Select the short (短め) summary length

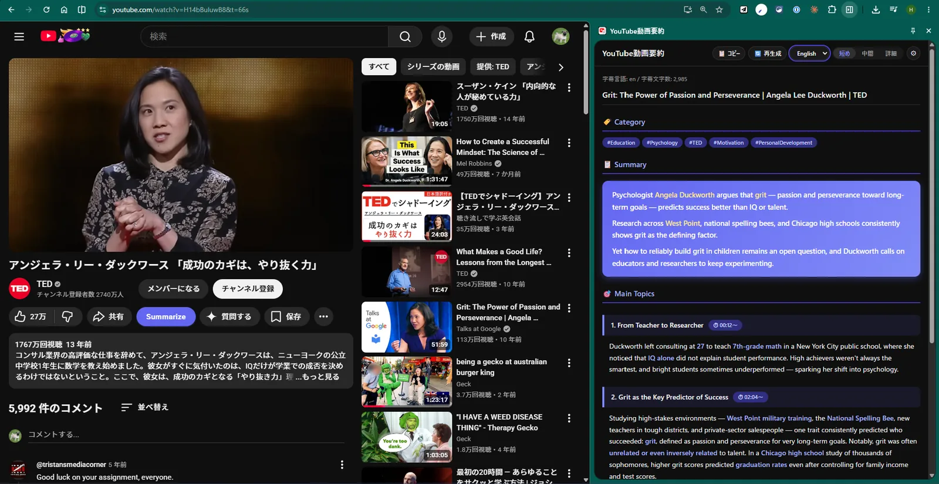[x=844, y=53]
